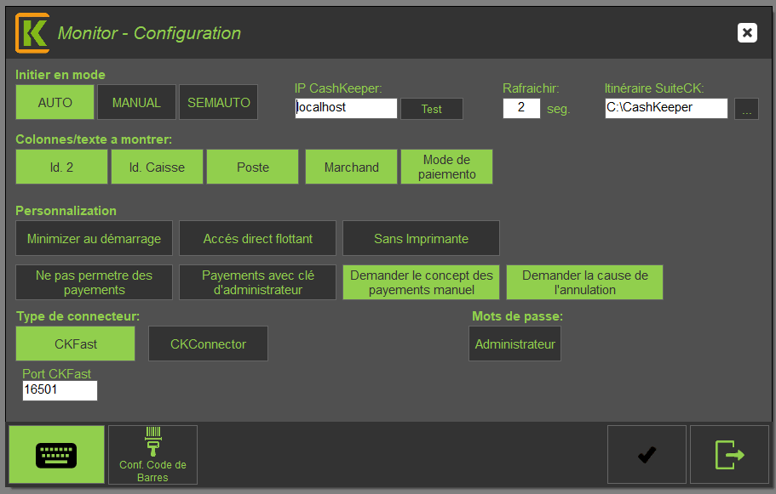
Task: Choose CKConnector connector type
Action: coord(208,344)
